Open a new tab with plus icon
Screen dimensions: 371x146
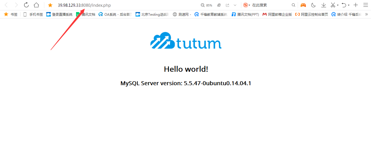(x=356, y=5)
